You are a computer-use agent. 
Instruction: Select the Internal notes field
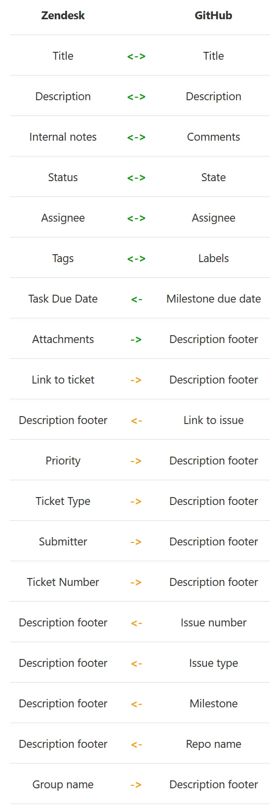coord(63,137)
